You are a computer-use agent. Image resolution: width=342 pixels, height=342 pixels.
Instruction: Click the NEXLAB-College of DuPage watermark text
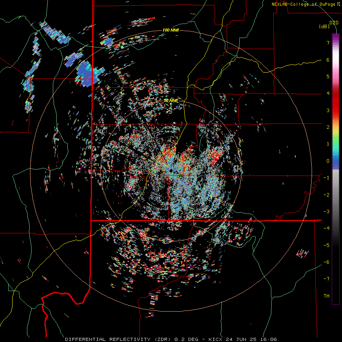306,4
